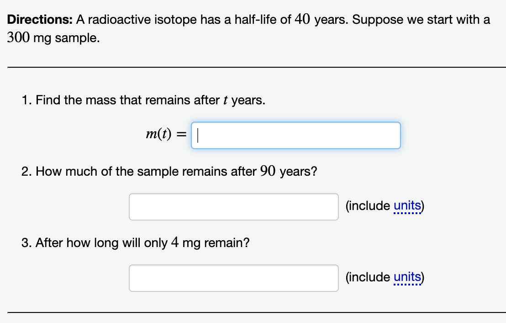This screenshot has width=506, height=323.
Task: Place the cursor in the m(t) equation field
Action: (296, 135)
